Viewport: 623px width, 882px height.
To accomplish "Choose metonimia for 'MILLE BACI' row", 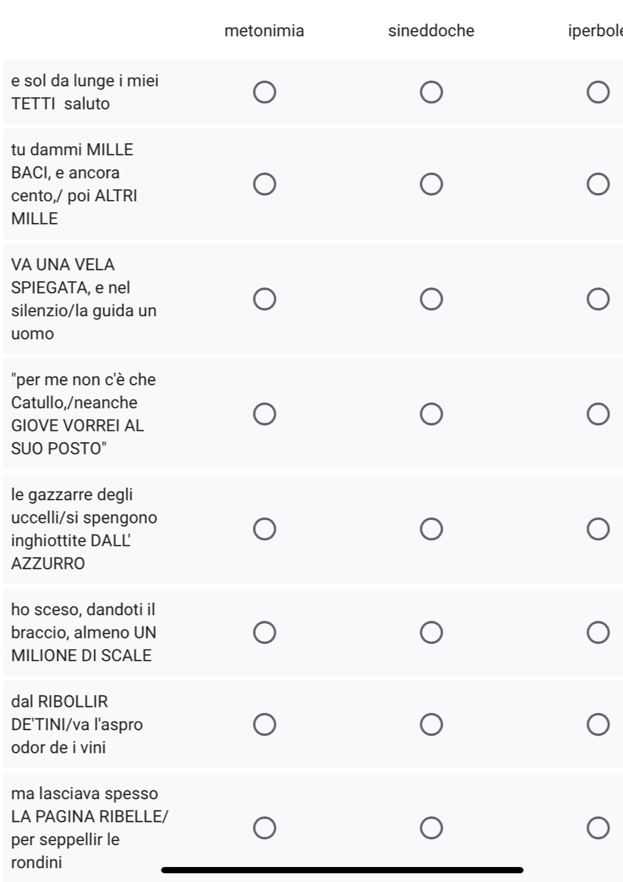I will [x=265, y=184].
